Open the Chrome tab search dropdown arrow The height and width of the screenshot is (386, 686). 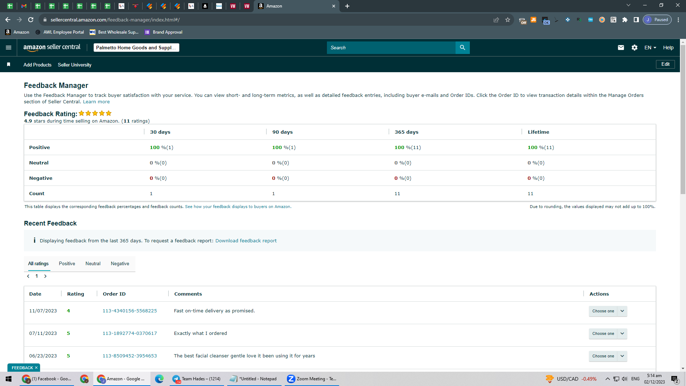click(x=628, y=5)
